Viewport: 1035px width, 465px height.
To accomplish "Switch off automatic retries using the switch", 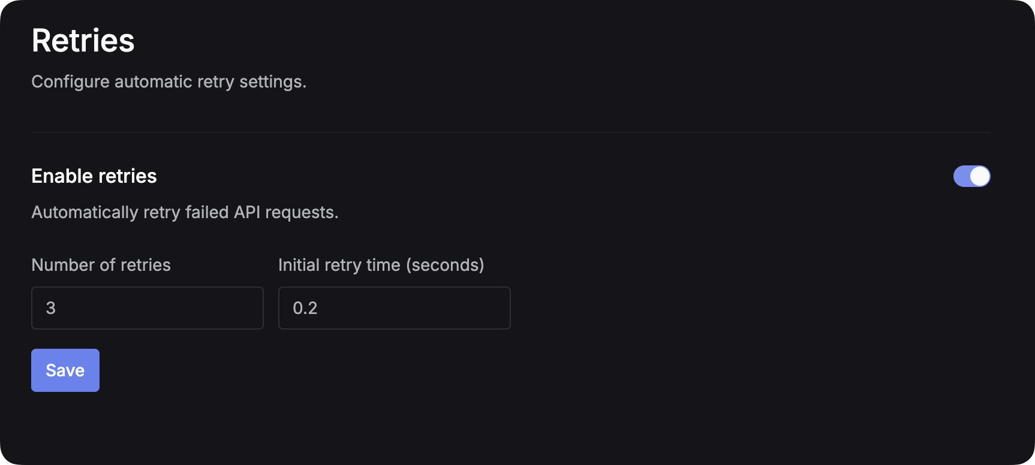I will tap(971, 176).
